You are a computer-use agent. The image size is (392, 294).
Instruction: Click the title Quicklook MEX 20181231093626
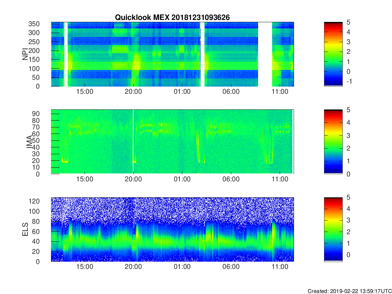(172, 18)
